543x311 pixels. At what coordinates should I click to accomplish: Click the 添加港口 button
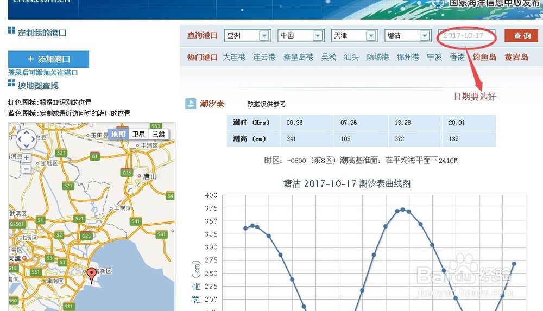[x=48, y=59]
